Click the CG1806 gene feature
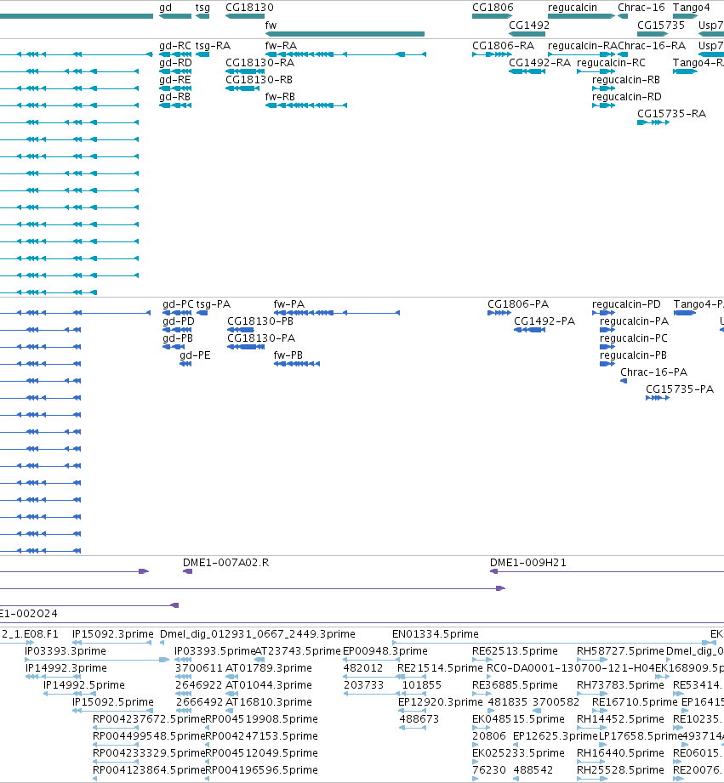Screen dimensions: 724x783 pos(492,16)
